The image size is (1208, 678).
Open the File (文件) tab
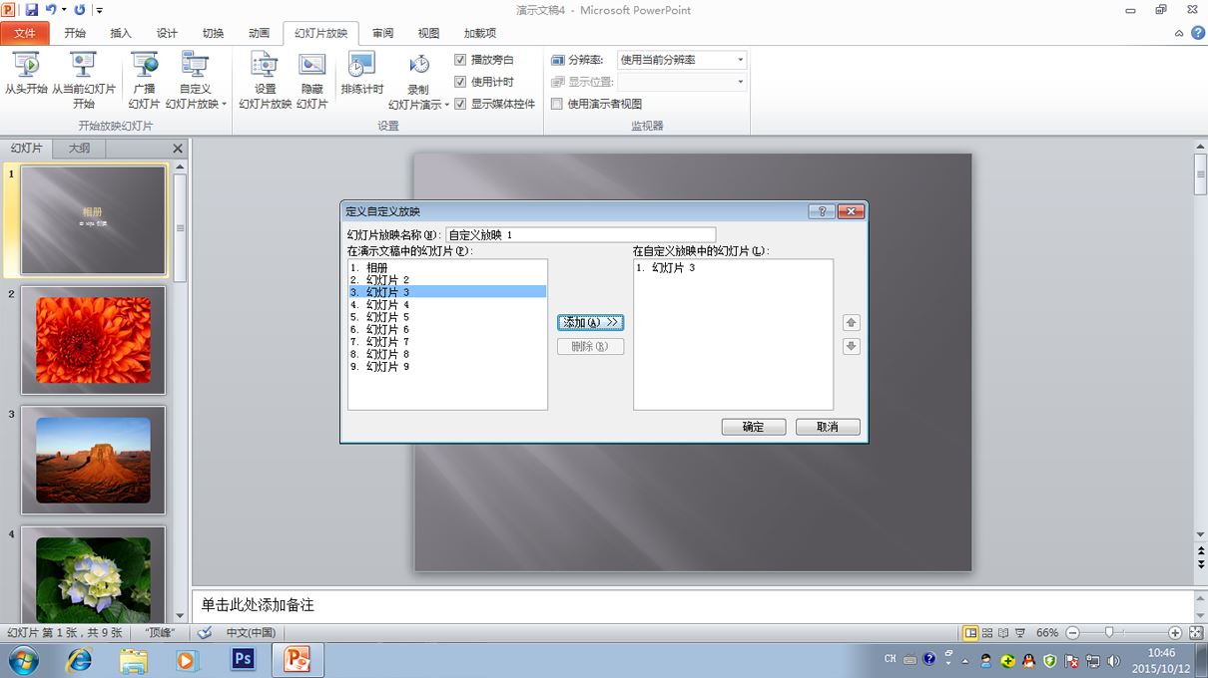25,33
